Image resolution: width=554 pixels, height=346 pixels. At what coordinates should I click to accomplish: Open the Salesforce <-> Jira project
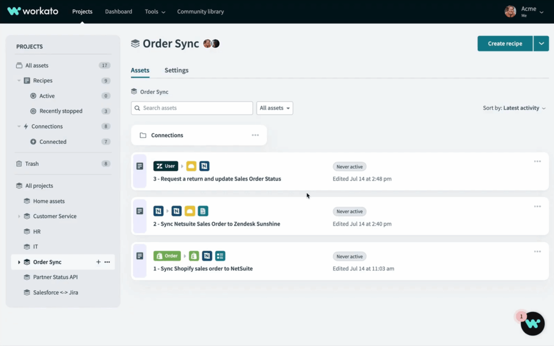(x=56, y=292)
